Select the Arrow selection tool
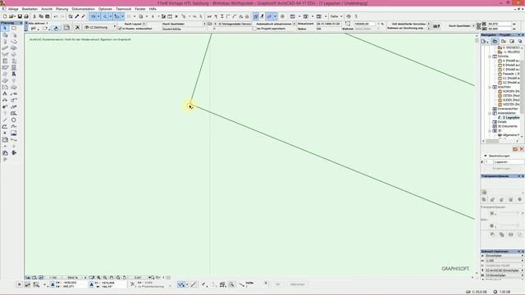 click(5, 29)
